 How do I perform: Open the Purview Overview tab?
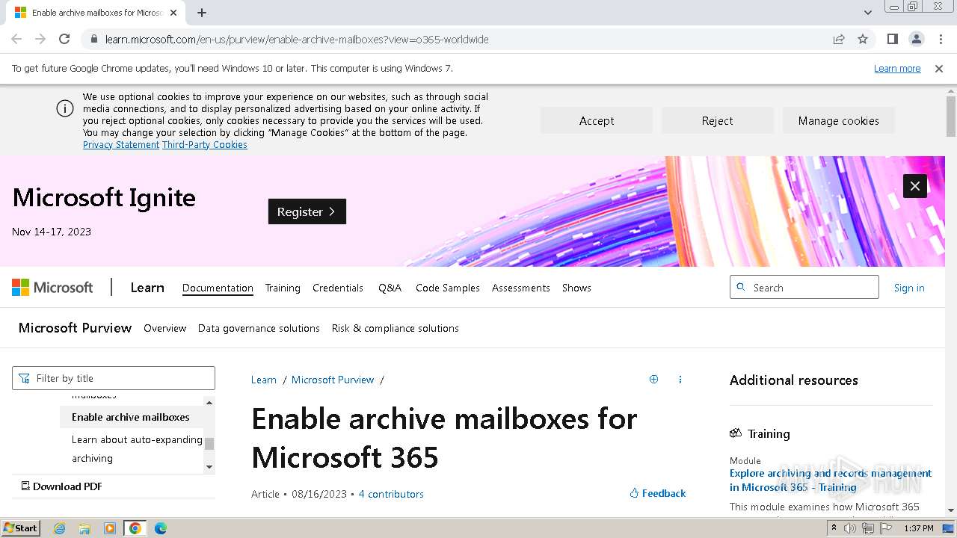[x=164, y=328]
